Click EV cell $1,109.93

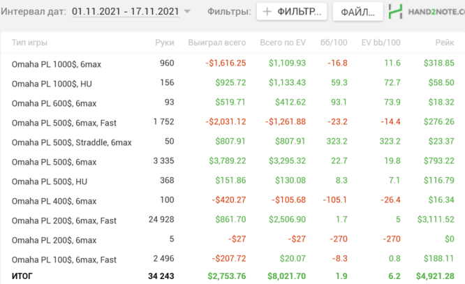[287, 63]
